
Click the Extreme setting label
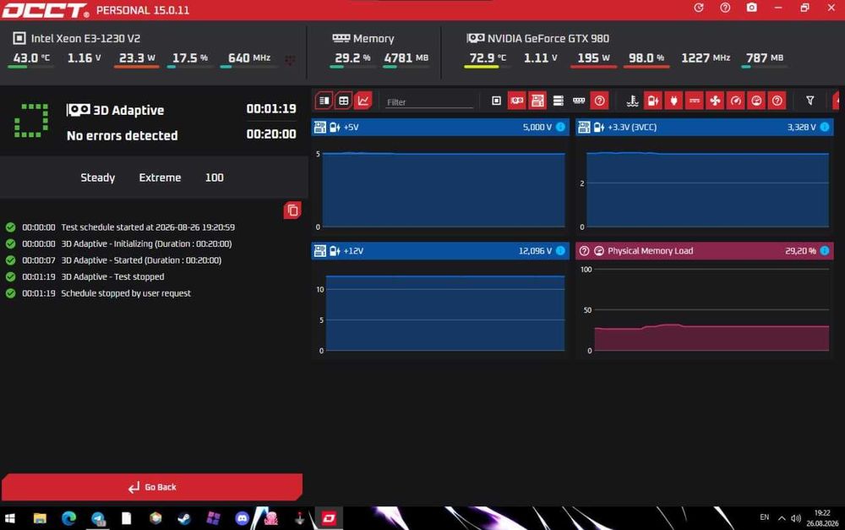coord(160,178)
